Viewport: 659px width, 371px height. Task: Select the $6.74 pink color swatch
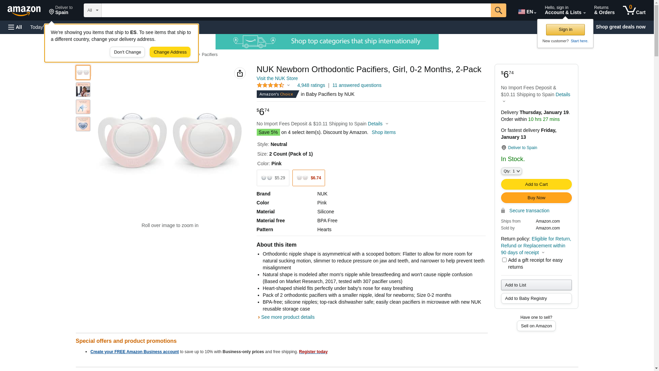[x=309, y=178]
